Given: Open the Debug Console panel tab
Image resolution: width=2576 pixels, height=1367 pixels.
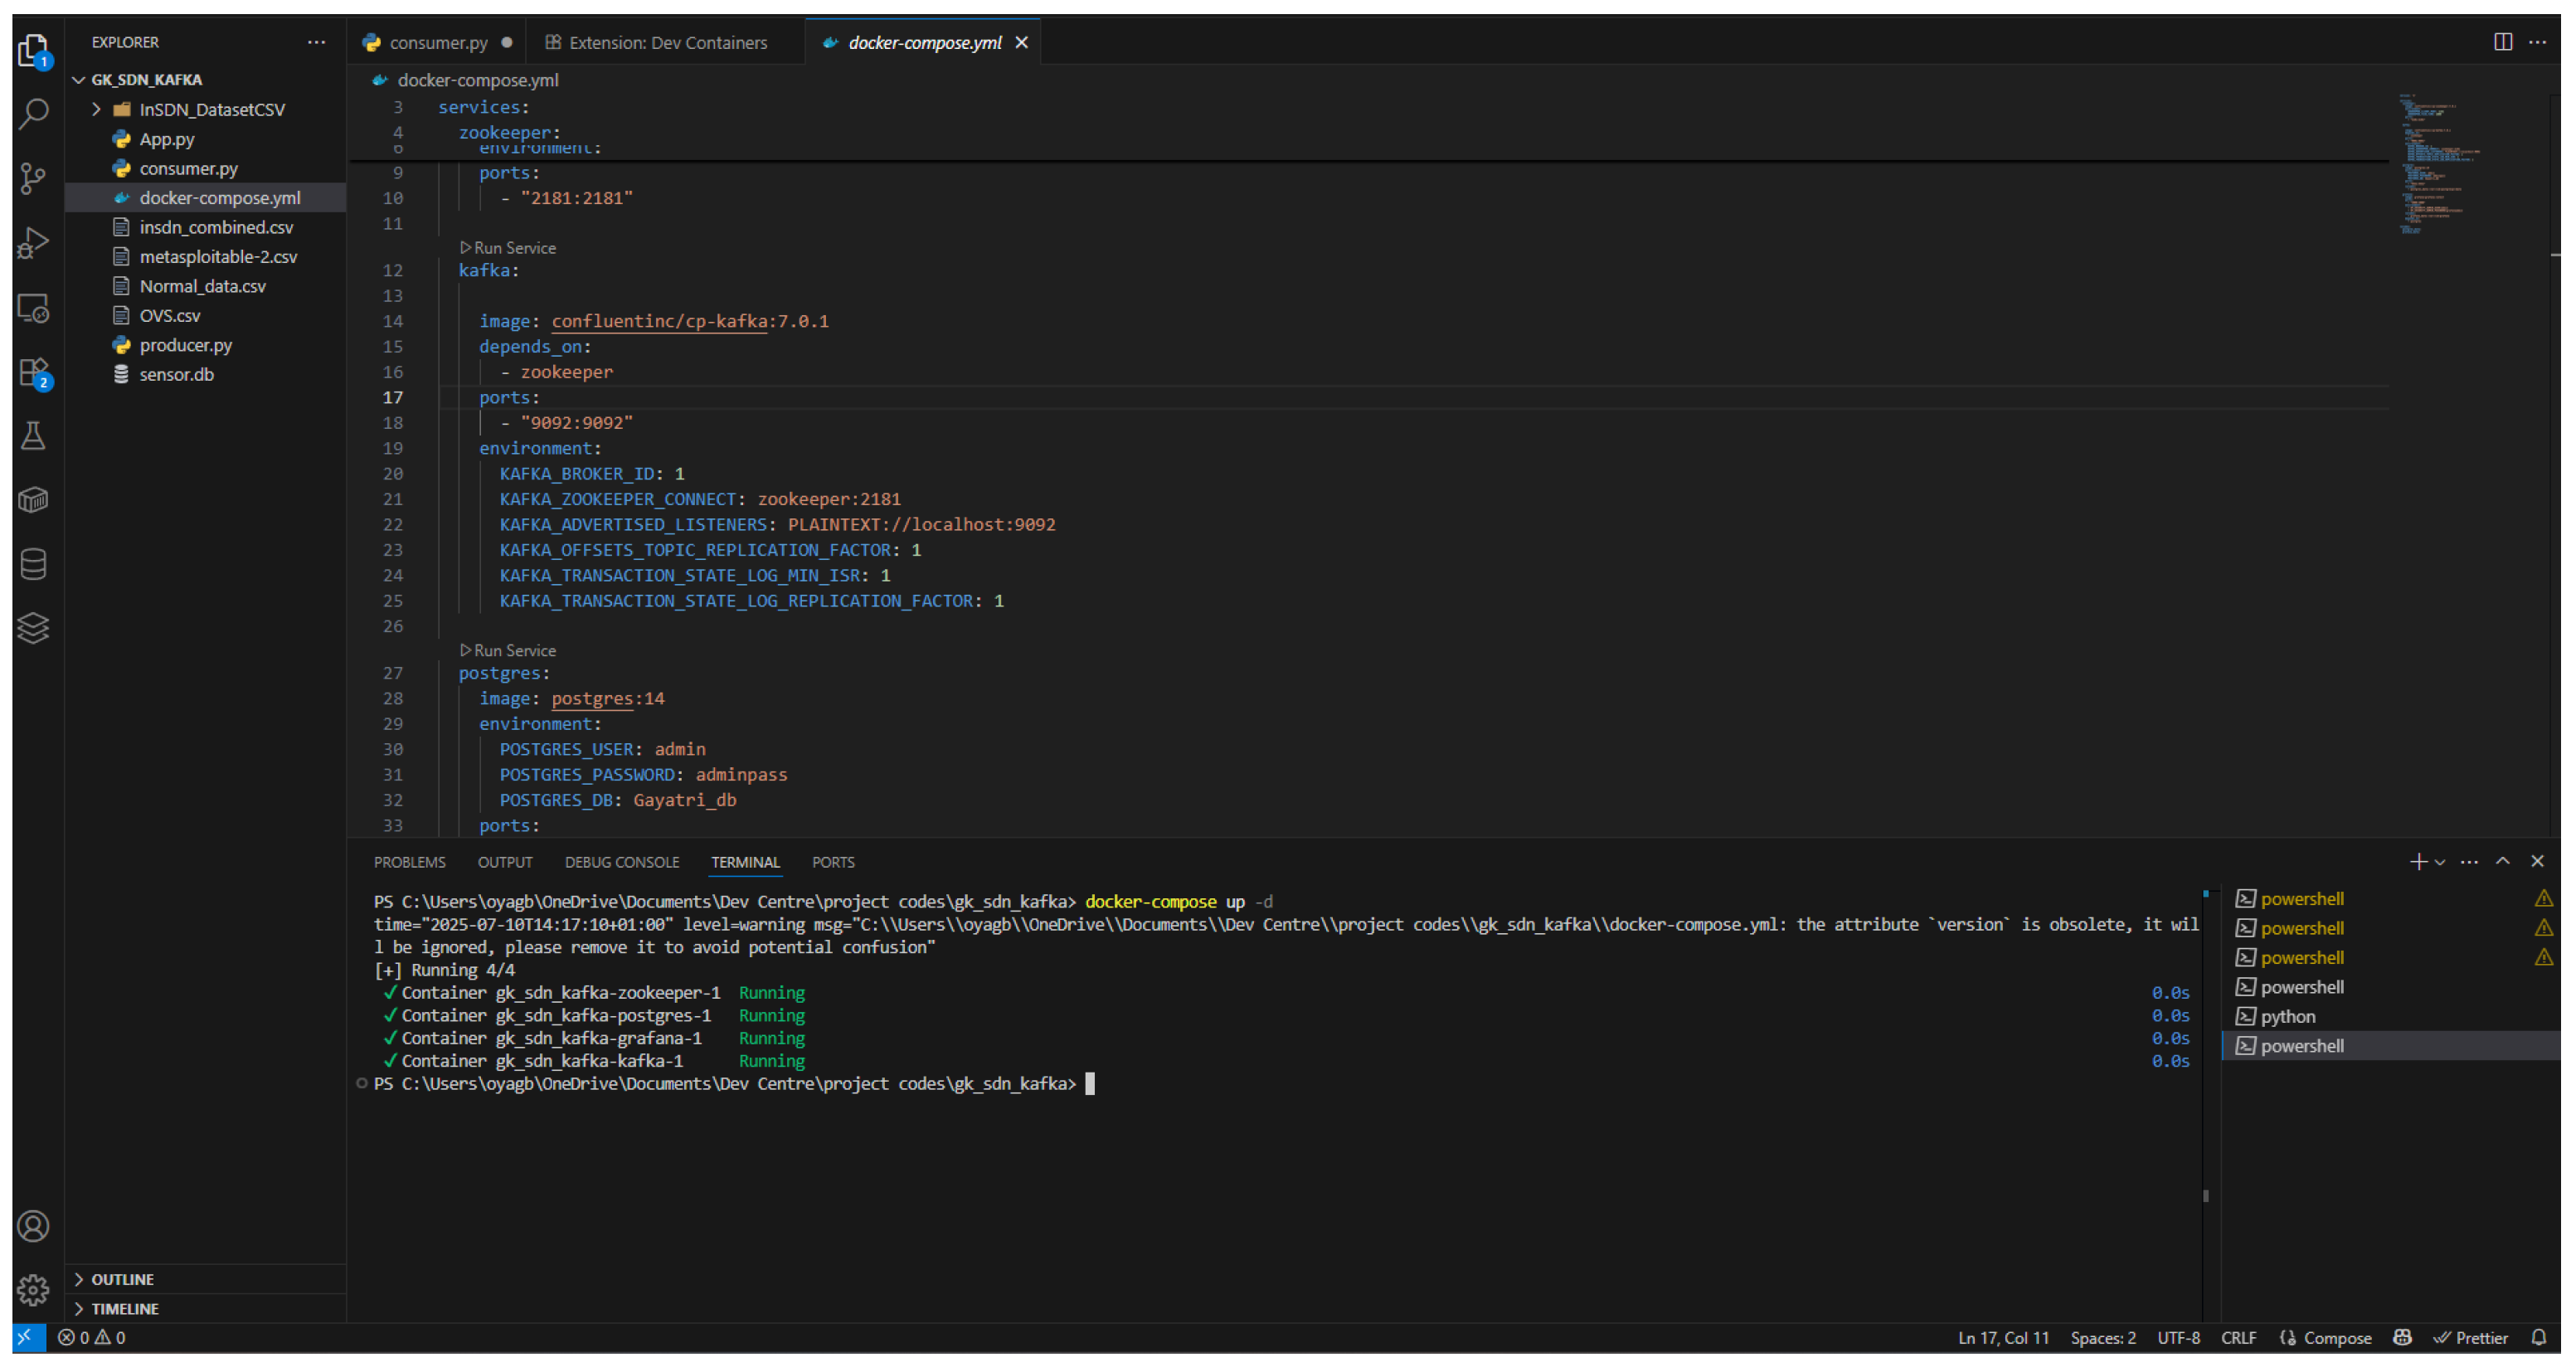Looking at the screenshot, I should click(622, 862).
